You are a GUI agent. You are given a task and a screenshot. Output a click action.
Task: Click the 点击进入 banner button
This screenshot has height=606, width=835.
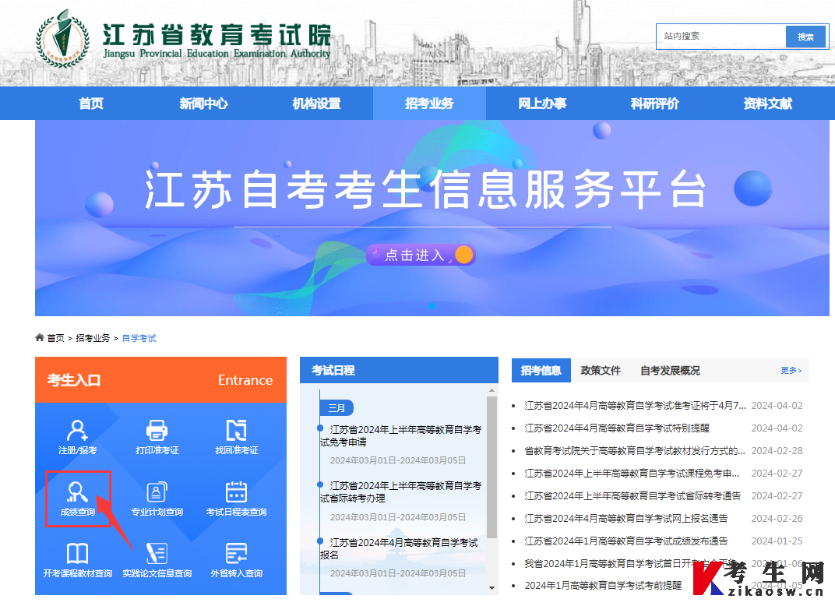pos(421,255)
